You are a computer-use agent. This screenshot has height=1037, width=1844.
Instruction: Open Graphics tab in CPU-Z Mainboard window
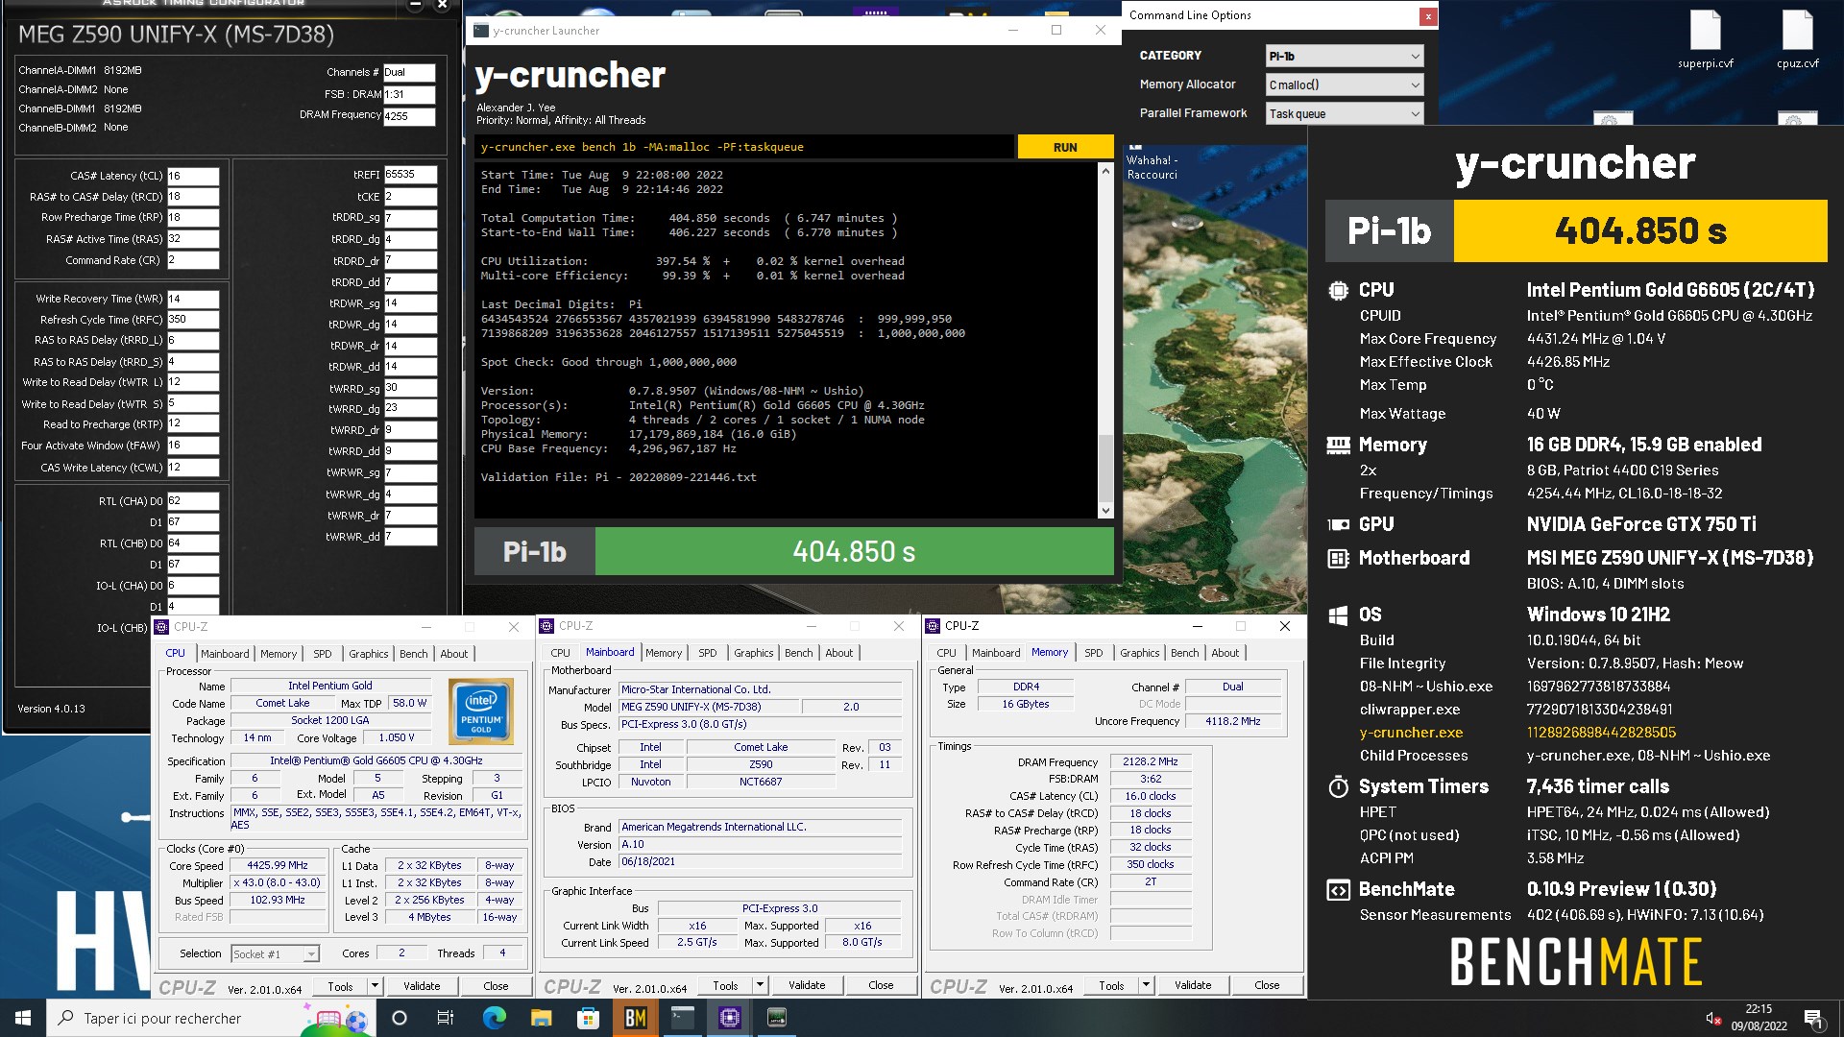[x=754, y=653]
